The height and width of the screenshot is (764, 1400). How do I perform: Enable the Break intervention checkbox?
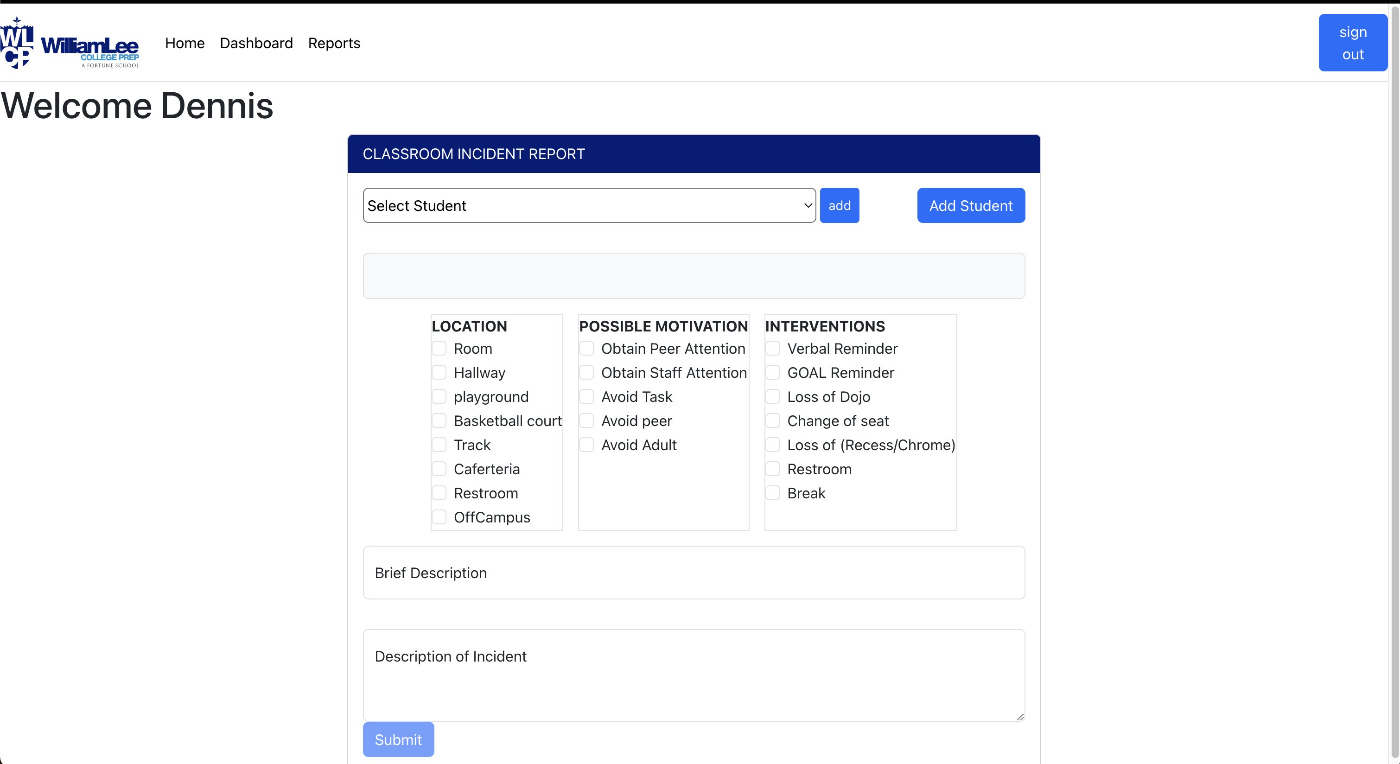coord(773,493)
